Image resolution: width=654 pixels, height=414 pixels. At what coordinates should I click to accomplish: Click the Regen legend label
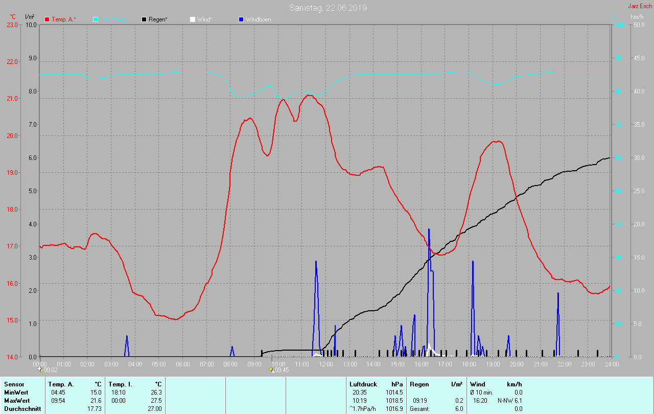tap(158, 19)
